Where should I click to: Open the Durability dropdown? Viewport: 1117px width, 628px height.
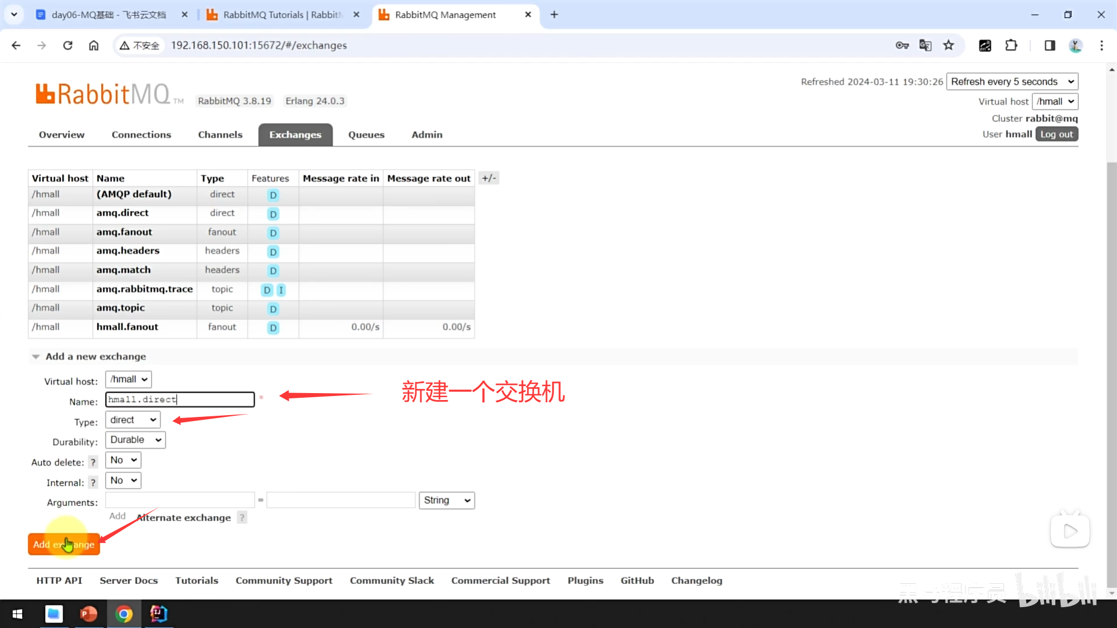[135, 440]
